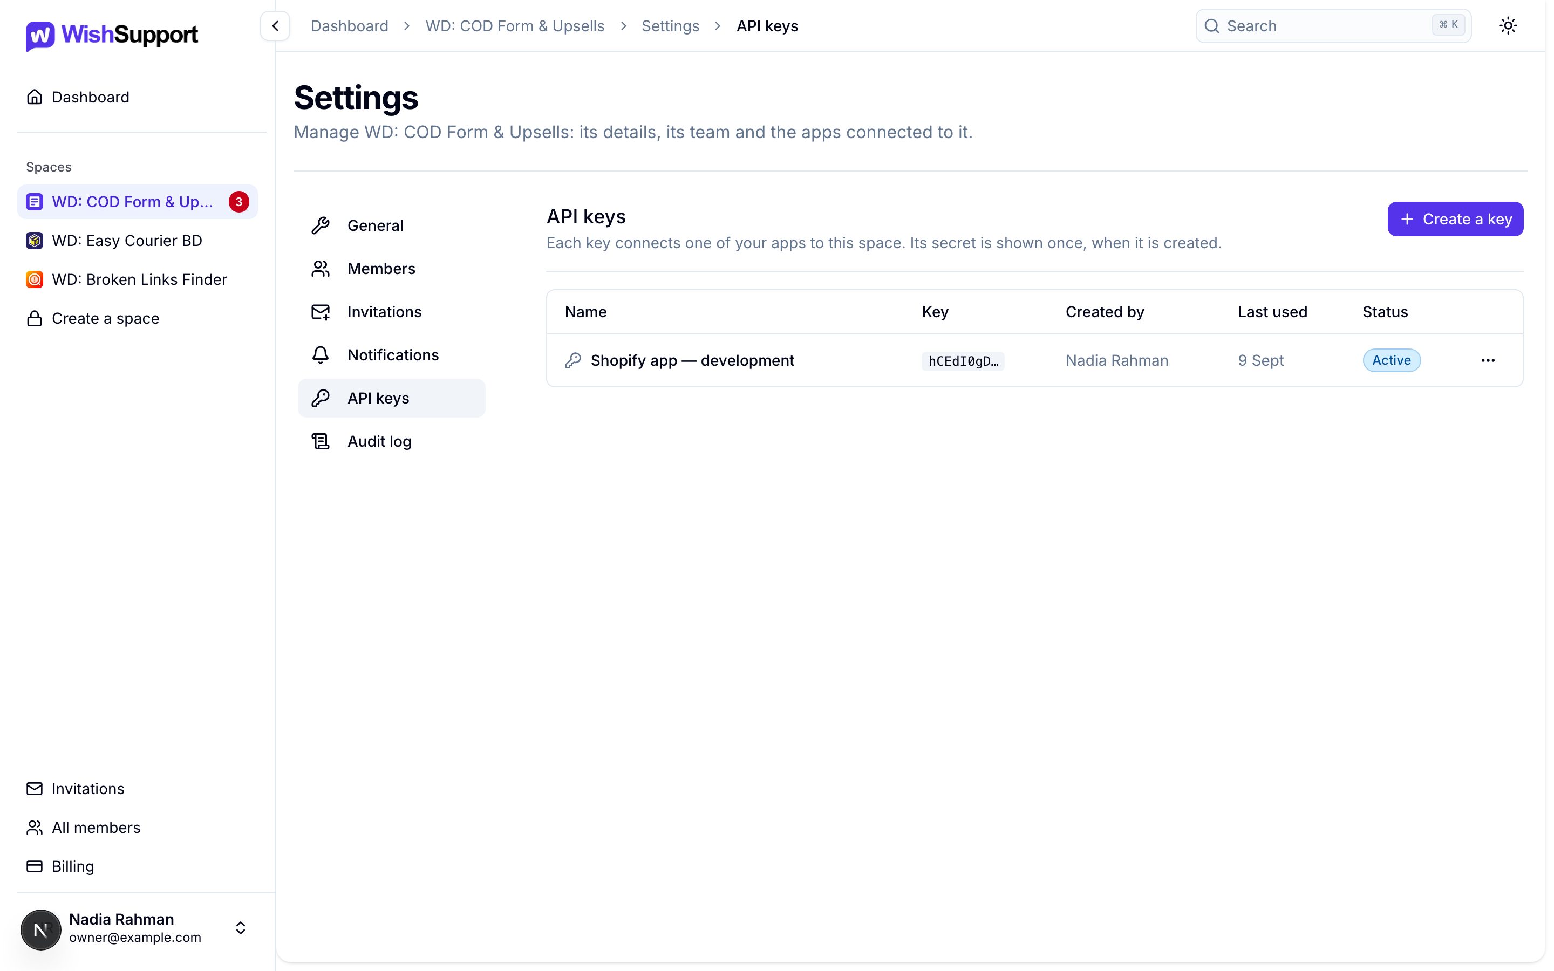Click the Settings breadcrumb link
1554x971 pixels.
coord(670,26)
